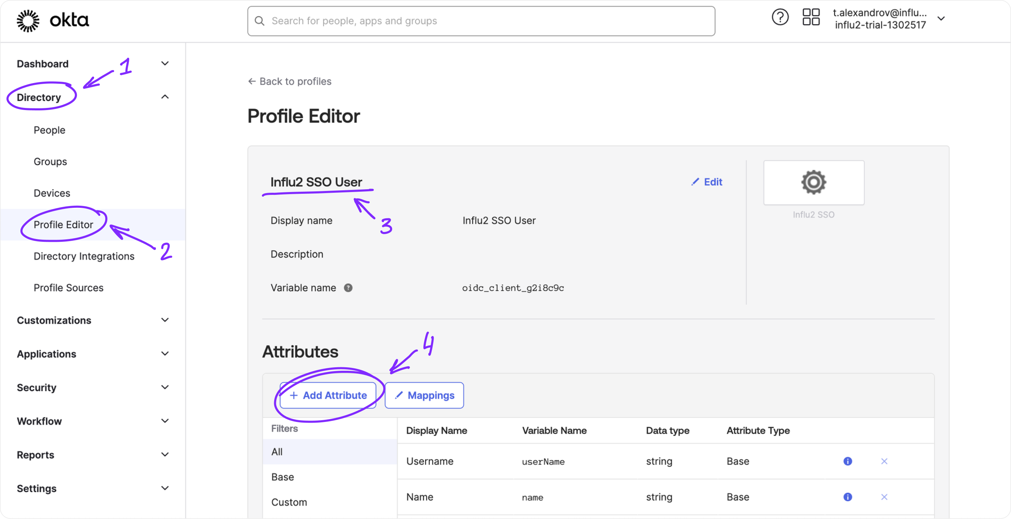Screen dimensions: 1011x519
Task: Click the oidc_client_g2i8c9c variable value
Action: pyautogui.click(x=513, y=288)
